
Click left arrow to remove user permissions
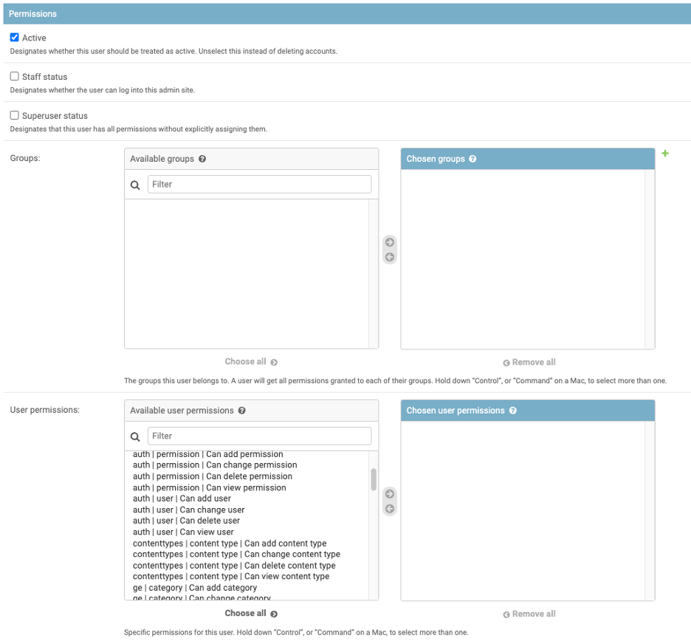(x=390, y=509)
